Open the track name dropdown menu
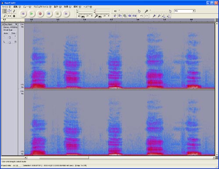This screenshot has width=219, height=169. click(x=11, y=24)
